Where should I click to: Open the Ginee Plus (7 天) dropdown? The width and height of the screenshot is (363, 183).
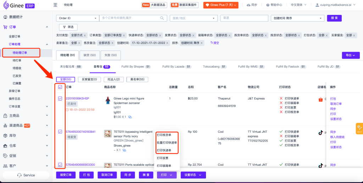pos(221,5)
